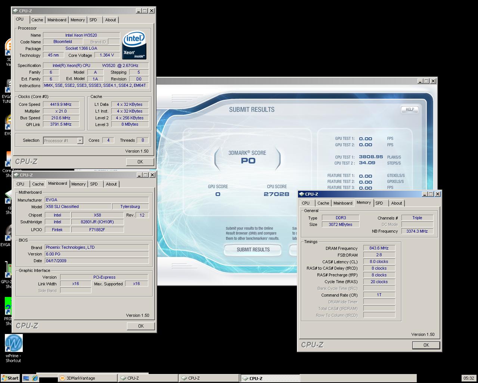This screenshot has width=478, height=383.
Task: Open Memory tab in the top CPU-Z window
Action: point(78,20)
